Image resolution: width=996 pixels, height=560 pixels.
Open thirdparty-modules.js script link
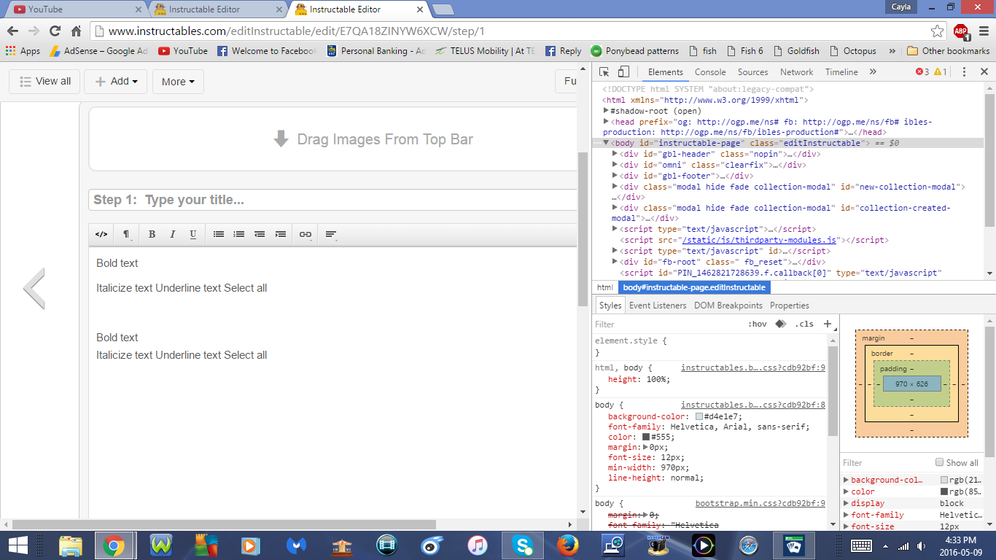[x=760, y=240]
